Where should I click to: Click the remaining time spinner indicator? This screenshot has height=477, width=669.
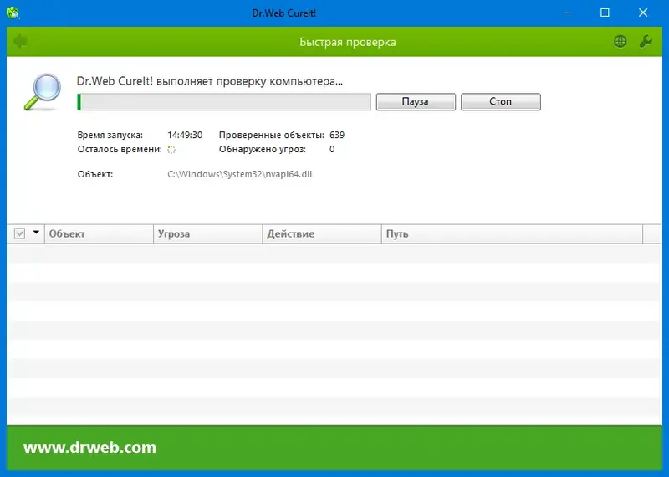[171, 150]
